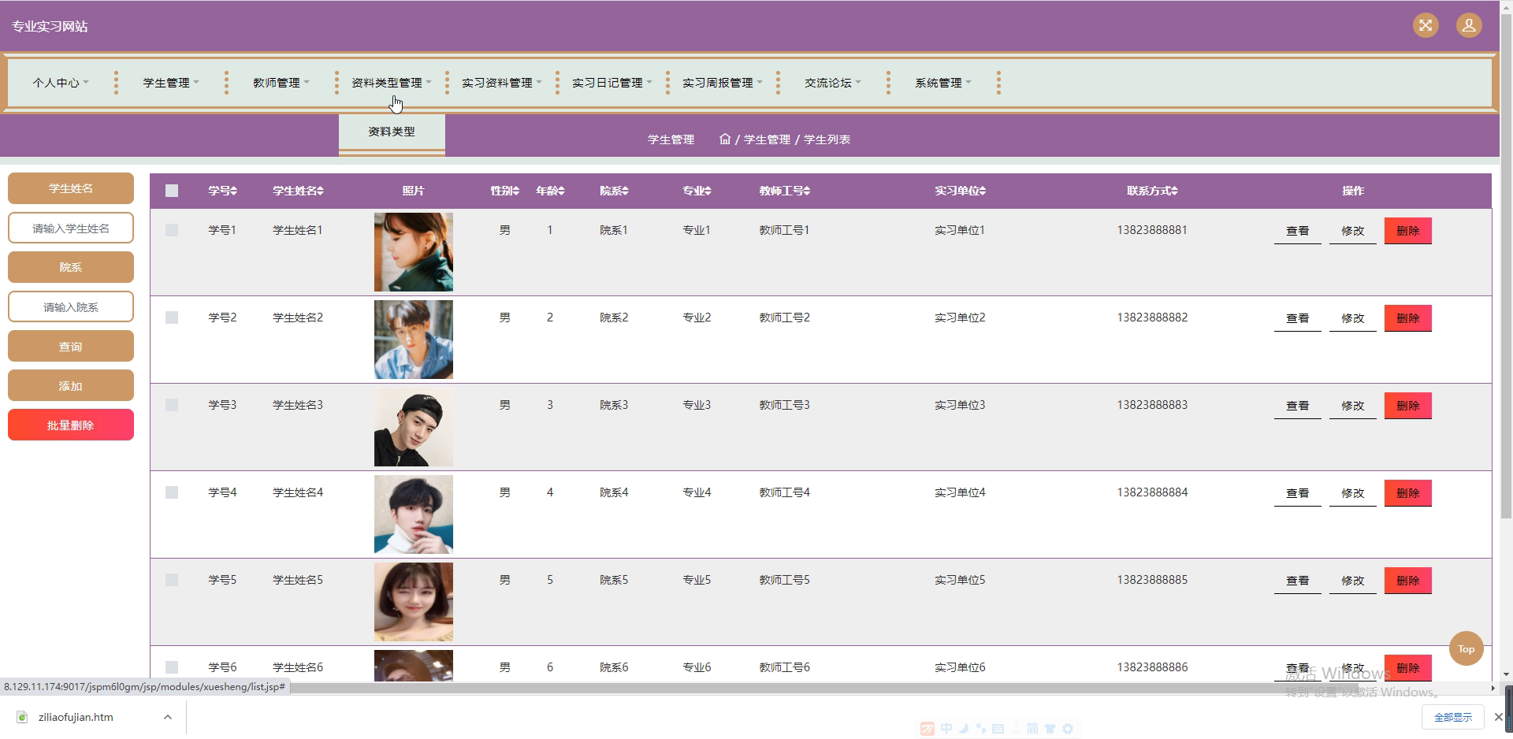Click the 批量删除 button
The width and height of the screenshot is (1513, 739).
pos(71,425)
